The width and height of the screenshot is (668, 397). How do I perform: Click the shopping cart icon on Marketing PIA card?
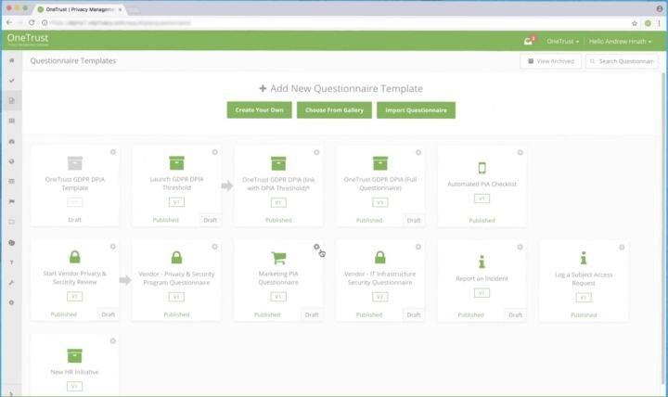[x=278, y=258]
